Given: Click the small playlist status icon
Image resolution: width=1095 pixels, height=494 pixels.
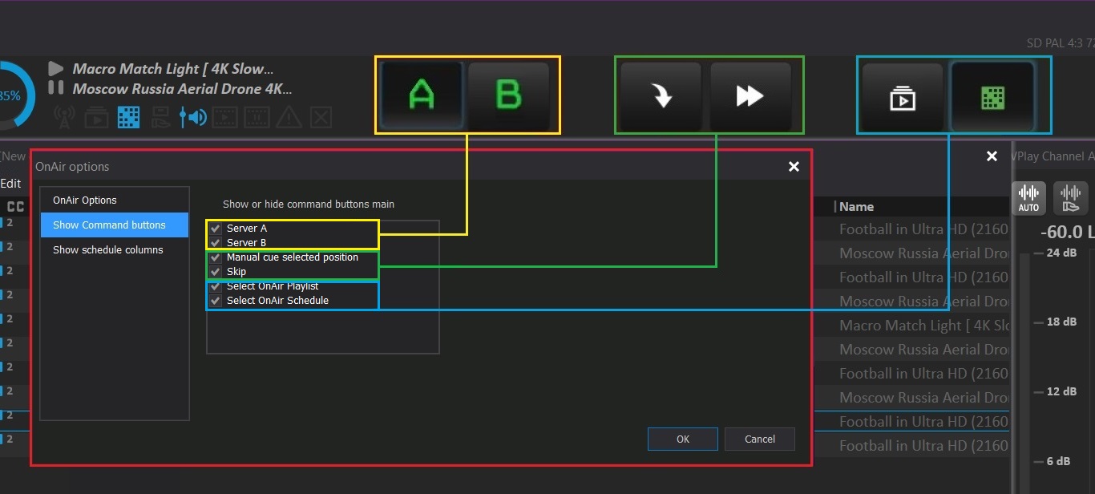Looking at the screenshot, I should [96, 118].
